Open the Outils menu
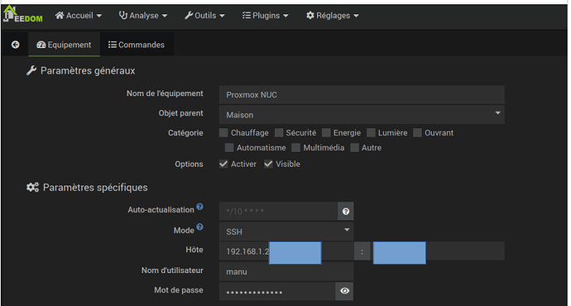 204,16
